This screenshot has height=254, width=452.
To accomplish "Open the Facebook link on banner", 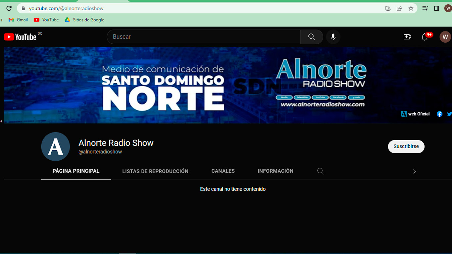I will coord(439,114).
